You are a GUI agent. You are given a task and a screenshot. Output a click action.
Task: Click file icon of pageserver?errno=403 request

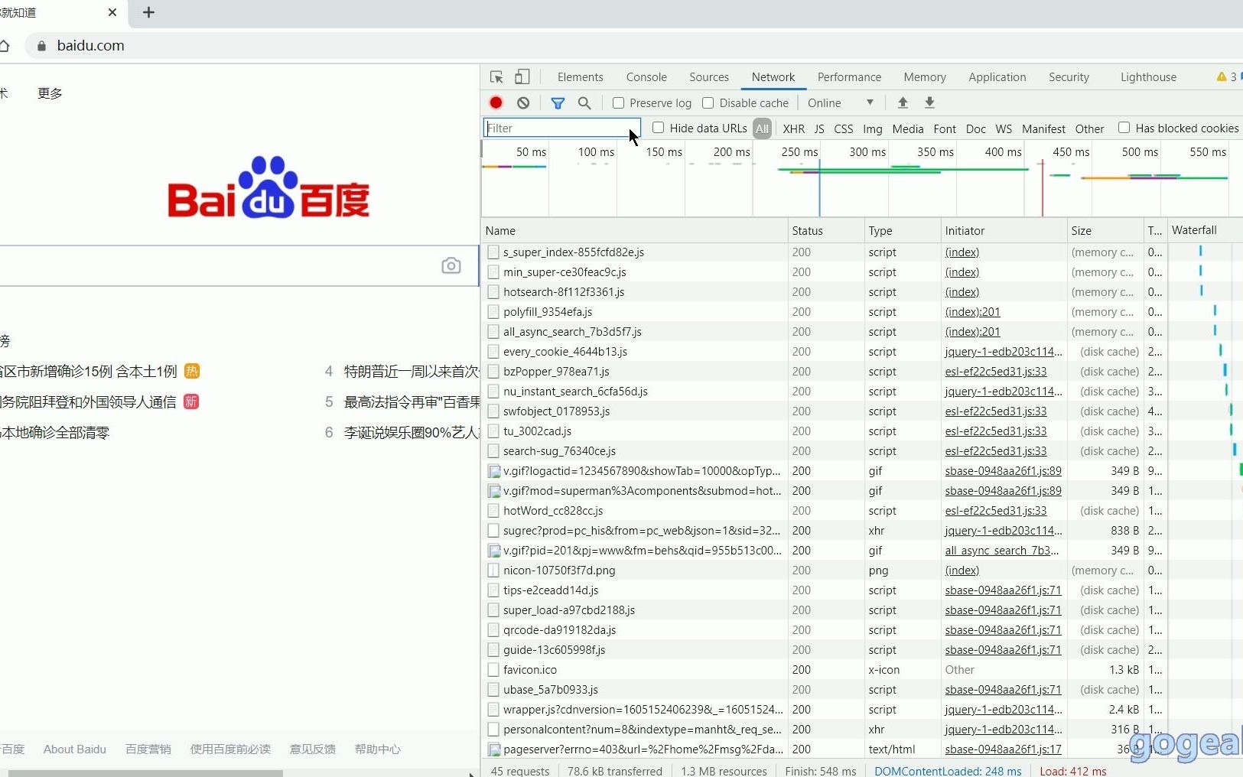(x=494, y=749)
